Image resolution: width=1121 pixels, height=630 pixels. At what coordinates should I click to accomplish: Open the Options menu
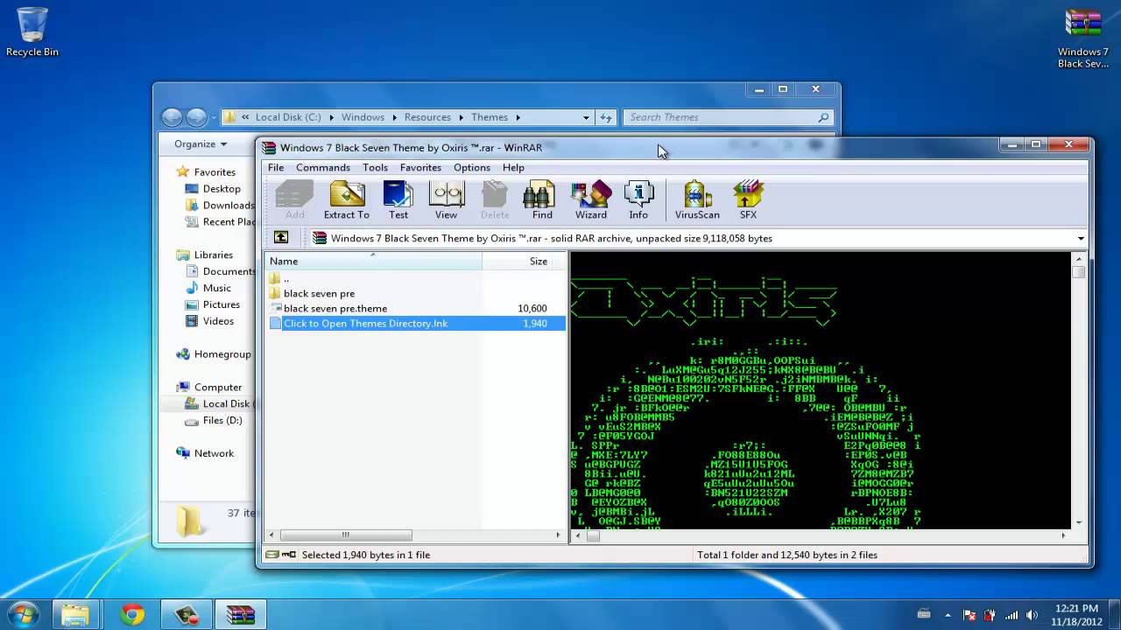(x=472, y=167)
